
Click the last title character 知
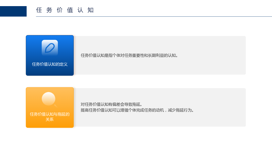(x=90, y=10)
